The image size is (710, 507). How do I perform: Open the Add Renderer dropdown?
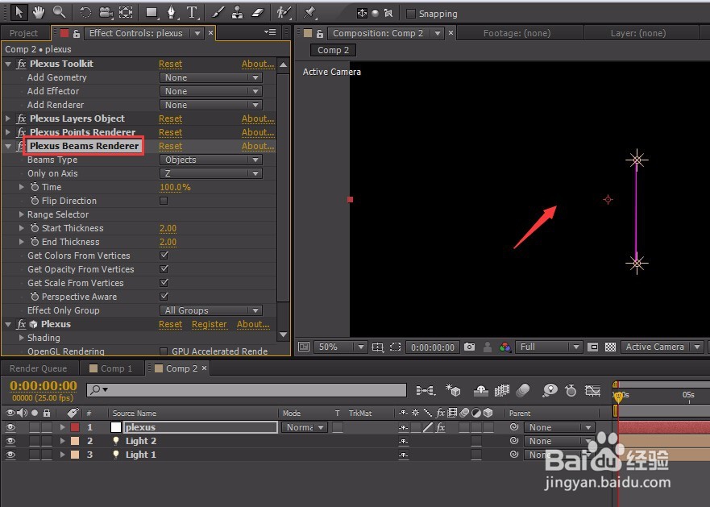[x=211, y=105]
